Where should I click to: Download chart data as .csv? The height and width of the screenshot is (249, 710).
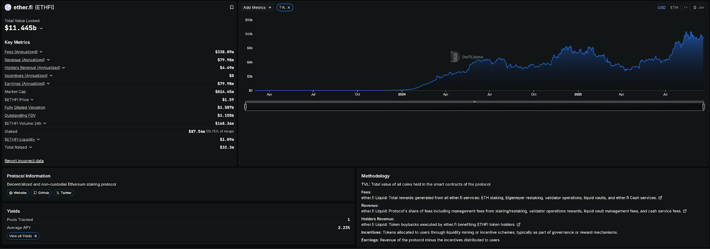[699, 8]
